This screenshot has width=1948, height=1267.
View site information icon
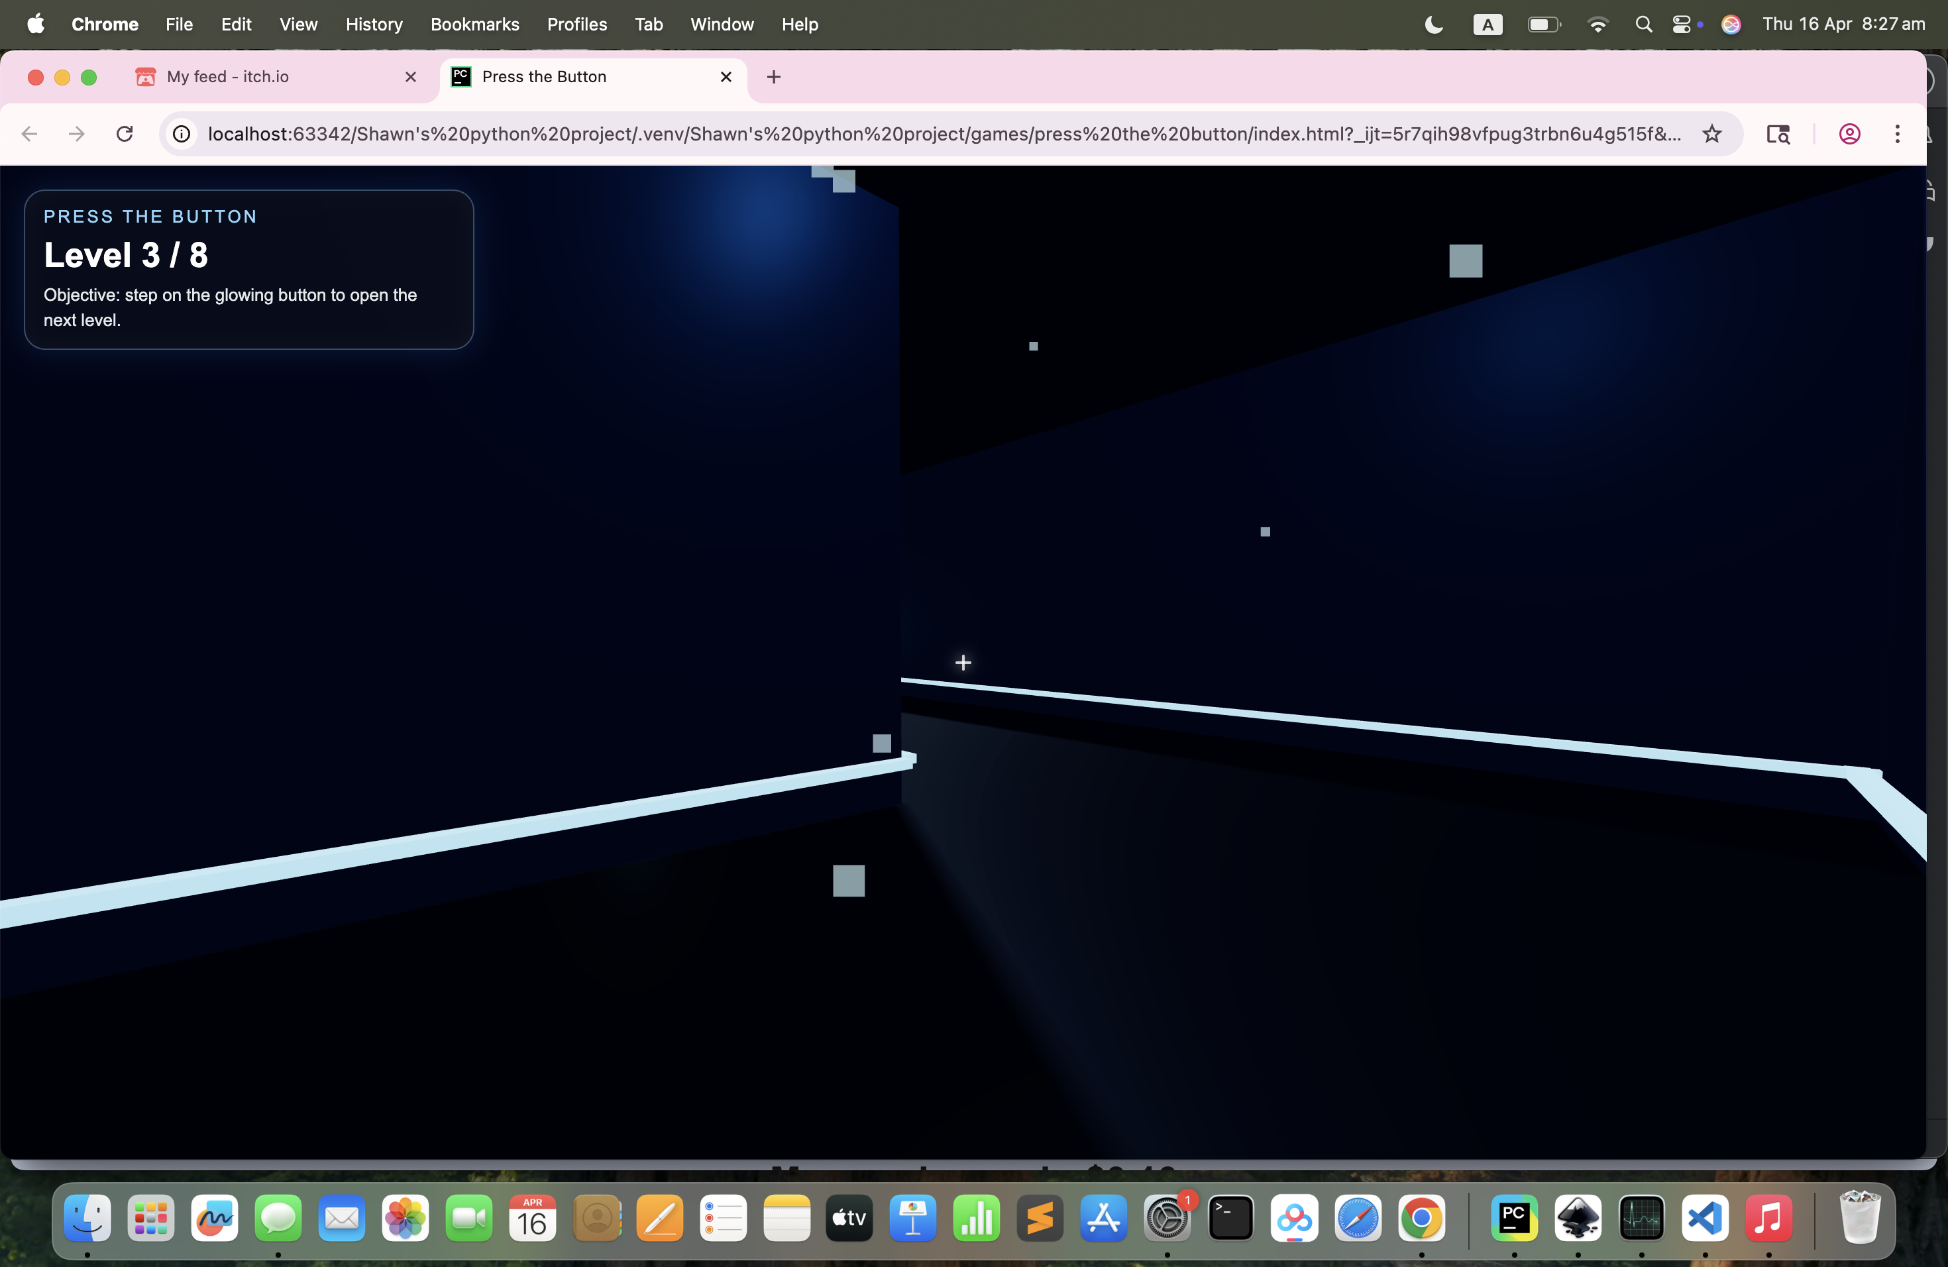point(182,133)
